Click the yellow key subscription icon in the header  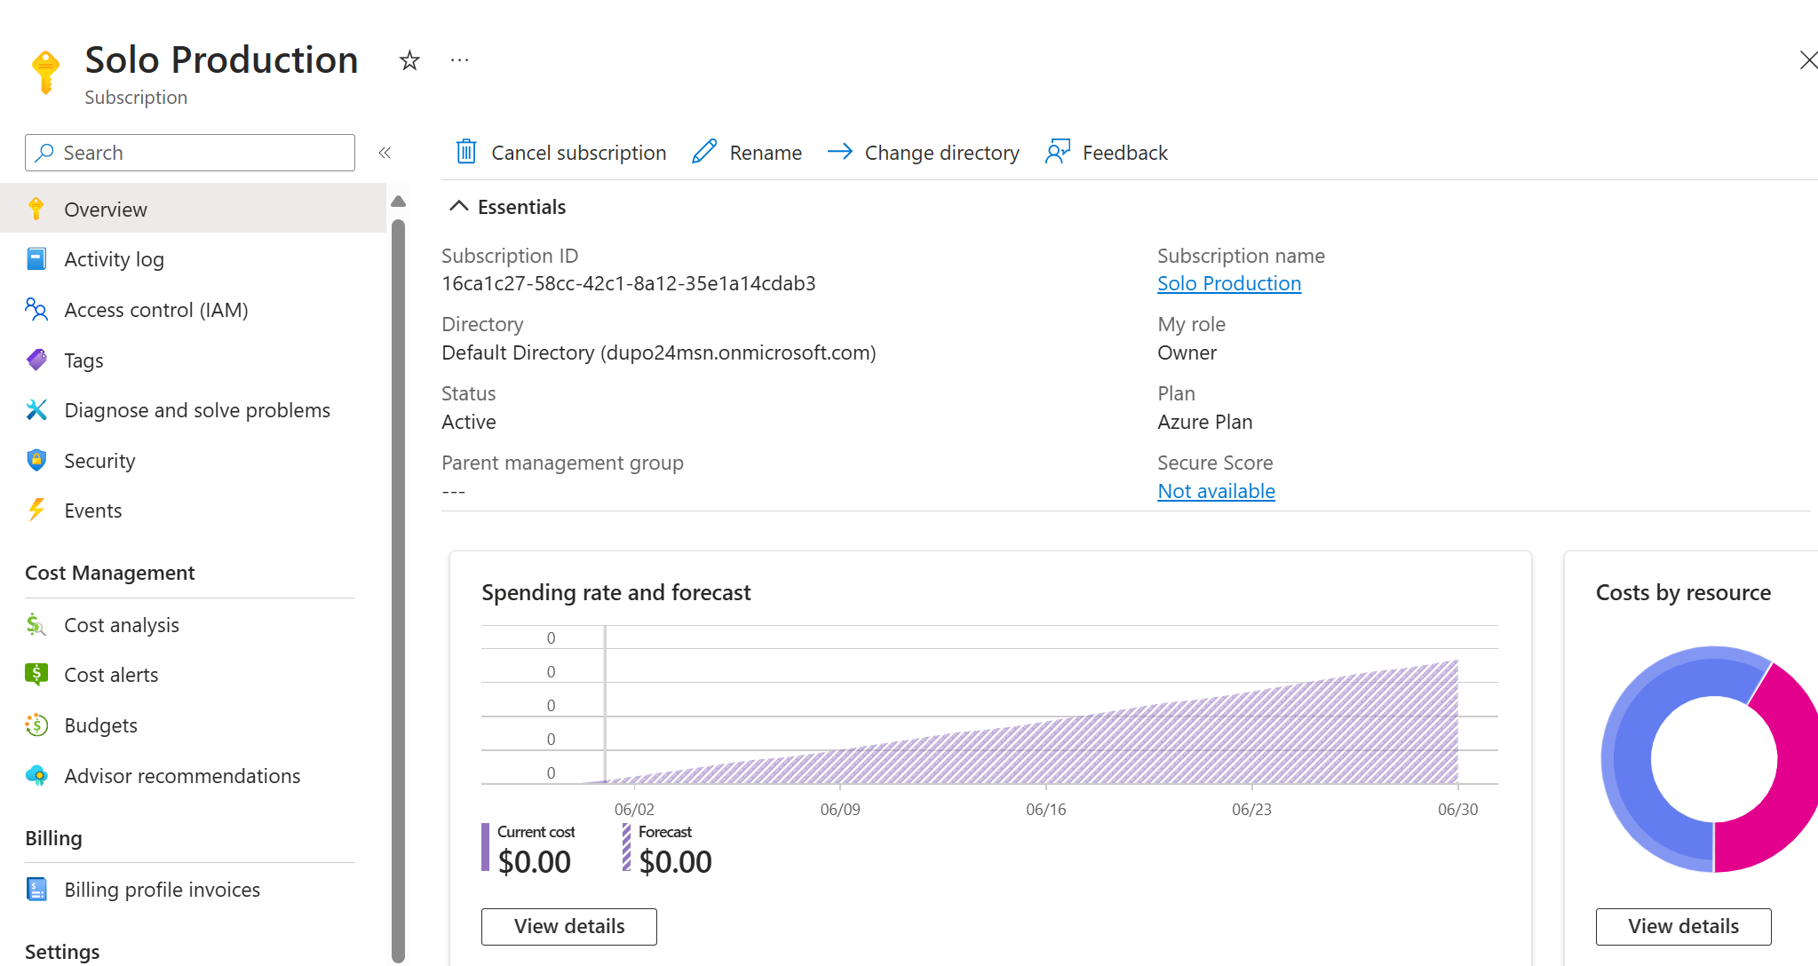pyautogui.click(x=45, y=72)
